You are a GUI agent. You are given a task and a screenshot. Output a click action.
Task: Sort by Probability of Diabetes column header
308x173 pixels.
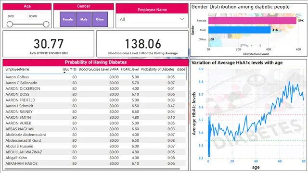coord(158,69)
